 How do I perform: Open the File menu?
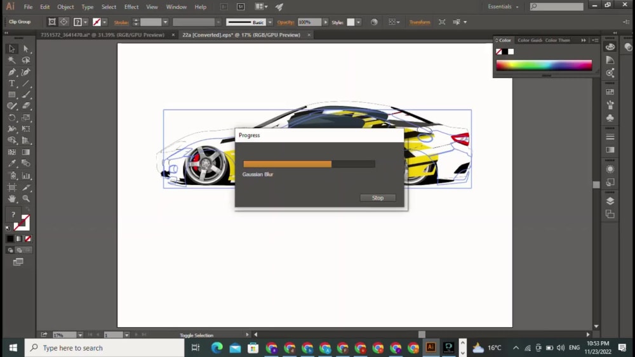(28, 7)
